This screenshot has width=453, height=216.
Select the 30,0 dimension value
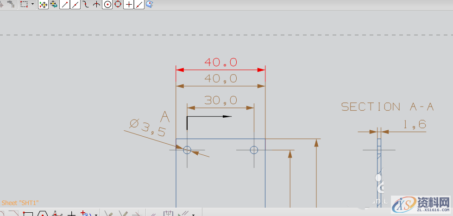(x=220, y=100)
